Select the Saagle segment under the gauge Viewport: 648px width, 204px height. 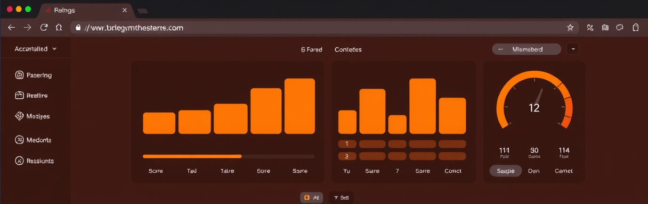point(506,171)
